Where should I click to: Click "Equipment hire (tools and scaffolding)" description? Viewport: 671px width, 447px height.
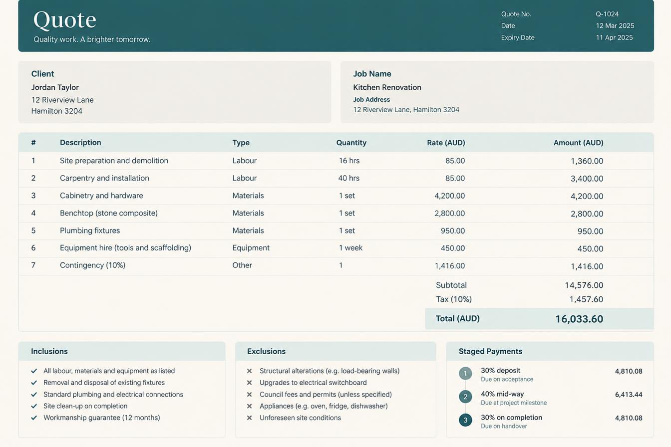tap(125, 248)
